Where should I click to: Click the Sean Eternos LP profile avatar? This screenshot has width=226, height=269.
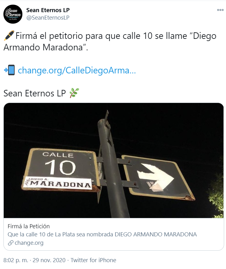13,14
